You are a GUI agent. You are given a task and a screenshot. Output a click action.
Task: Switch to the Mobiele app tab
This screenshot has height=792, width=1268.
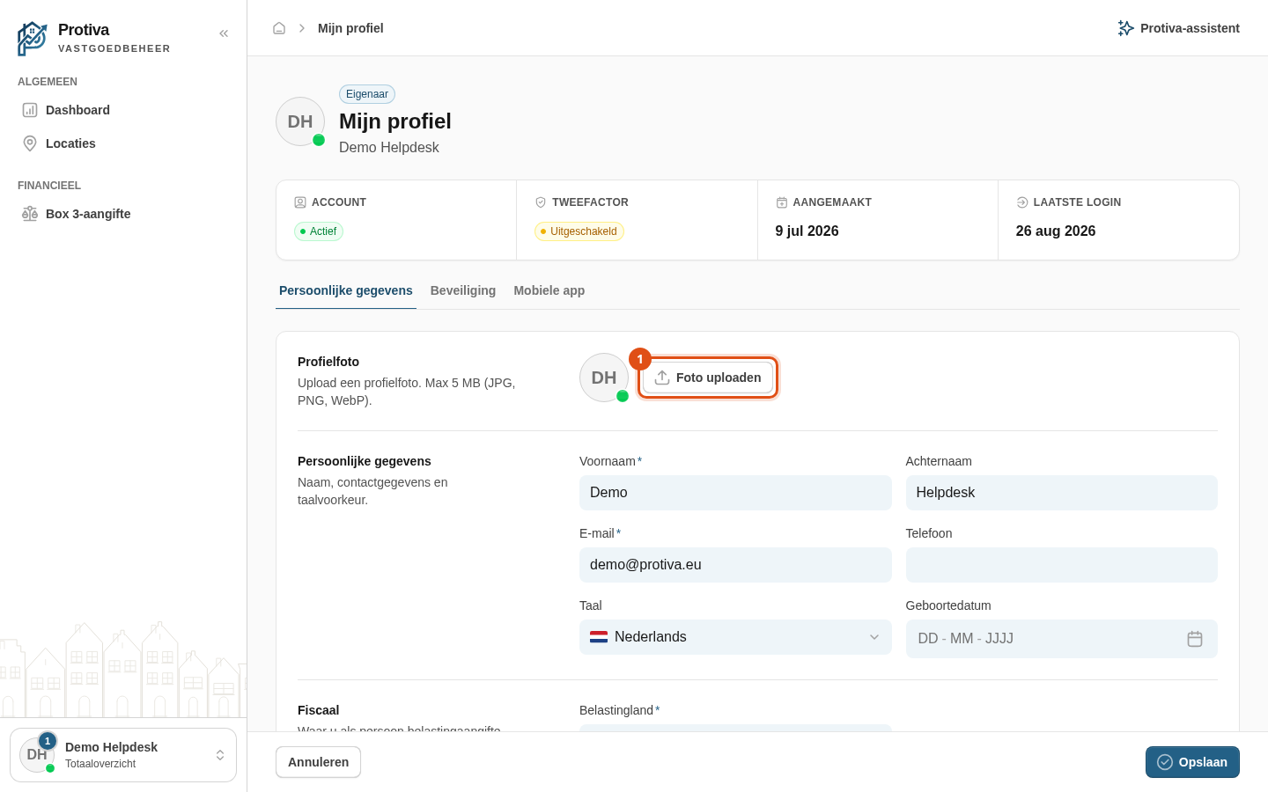[x=549, y=290]
